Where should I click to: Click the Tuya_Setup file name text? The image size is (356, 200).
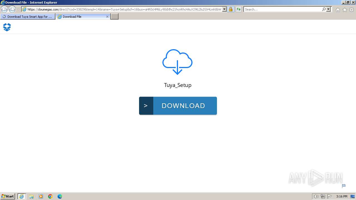[x=178, y=85]
